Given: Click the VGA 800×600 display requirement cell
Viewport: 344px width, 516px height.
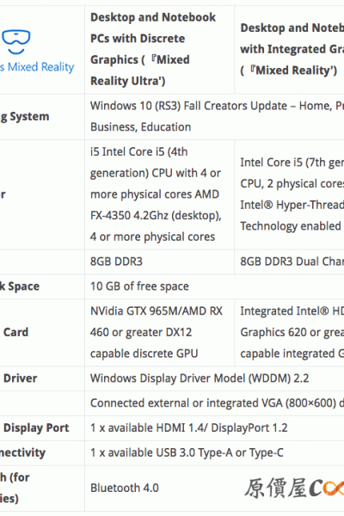Looking at the screenshot, I should (x=214, y=403).
